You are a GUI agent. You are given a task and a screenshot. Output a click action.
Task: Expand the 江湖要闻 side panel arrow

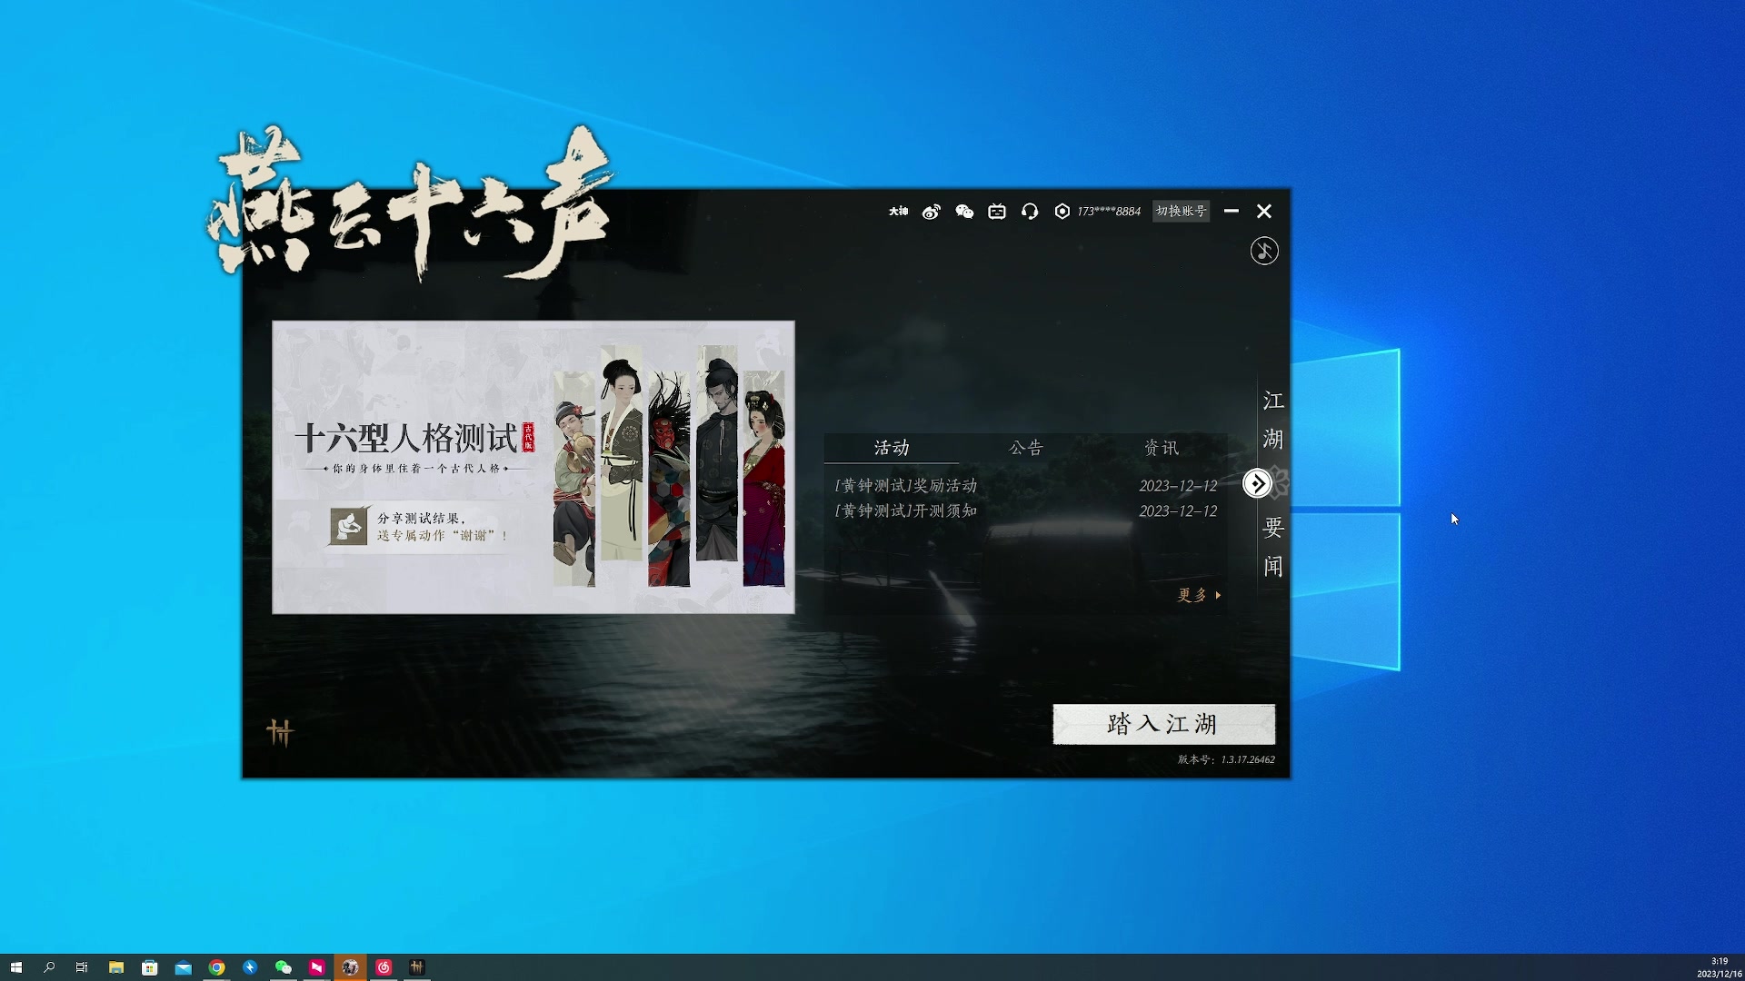1257,483
